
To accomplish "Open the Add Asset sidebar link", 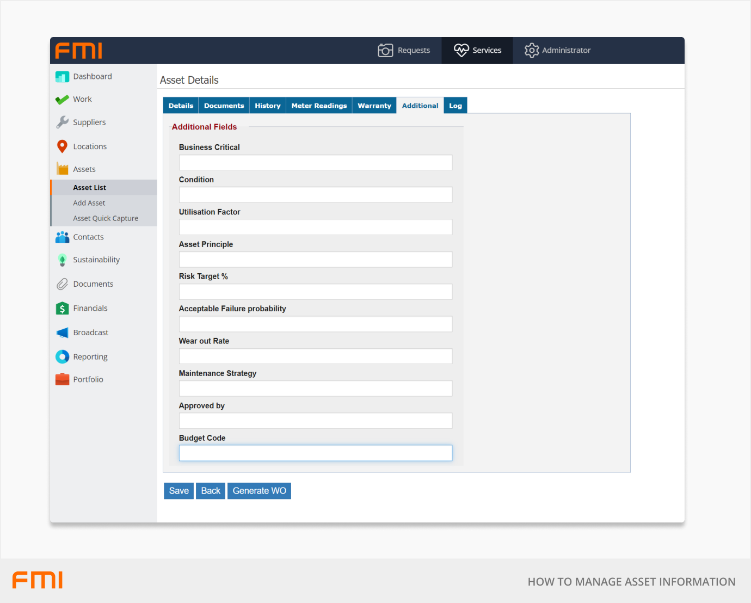I will pos(89,203).
